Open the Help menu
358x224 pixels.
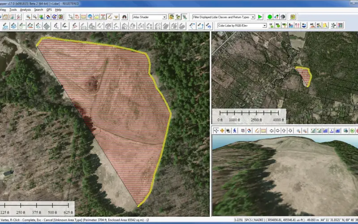coord(58,9)
